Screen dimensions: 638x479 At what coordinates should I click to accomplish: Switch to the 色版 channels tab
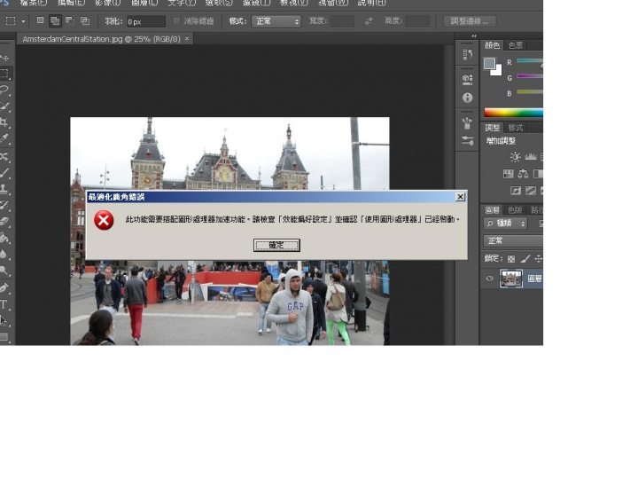point(515,210)
